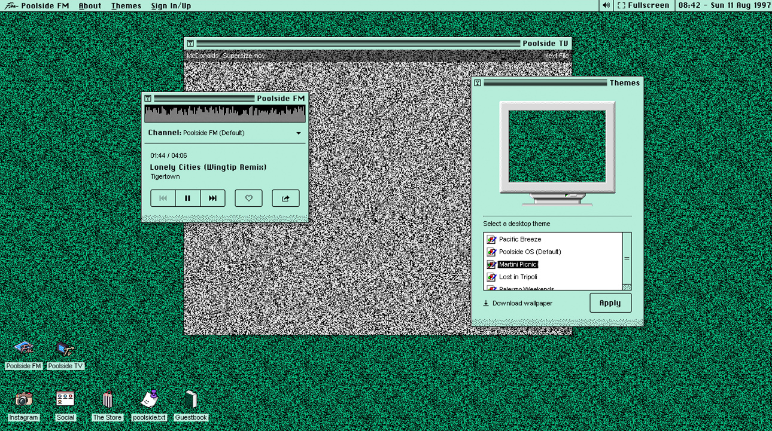This screenshot has height=431, width=772.
Task: Click the share icon in the player
Action: [285, 198]
